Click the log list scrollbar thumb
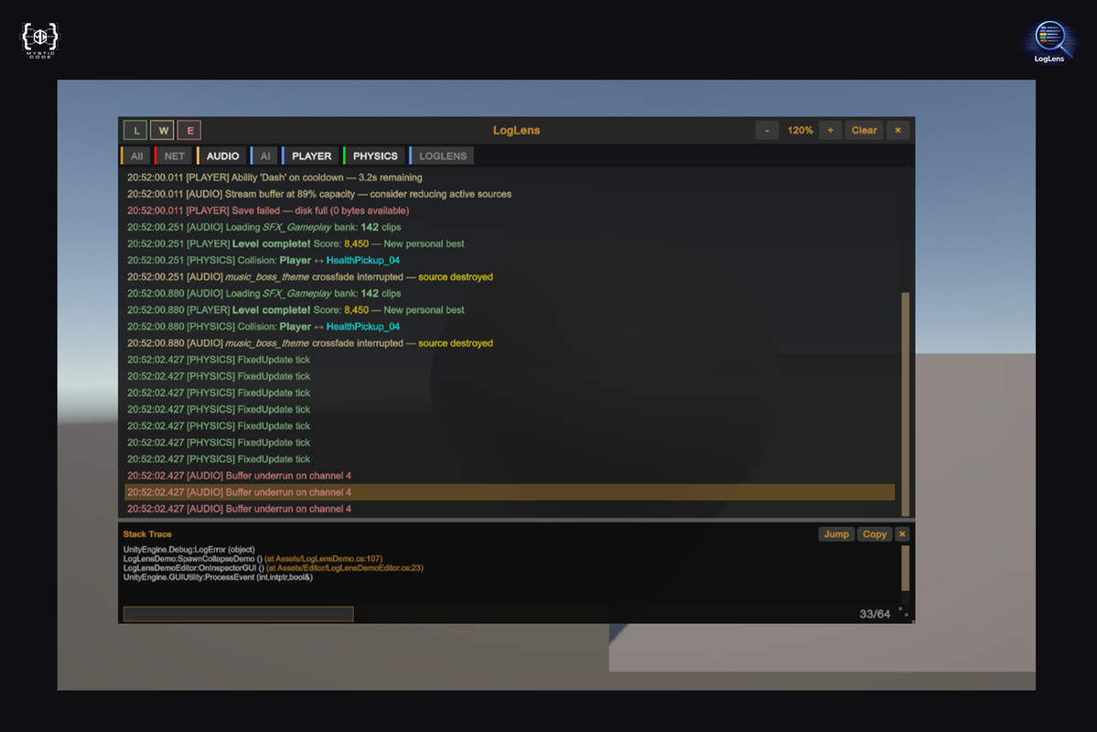This screenshot has width=1097, height=732. pyautogui.click(x=905, y=404)
